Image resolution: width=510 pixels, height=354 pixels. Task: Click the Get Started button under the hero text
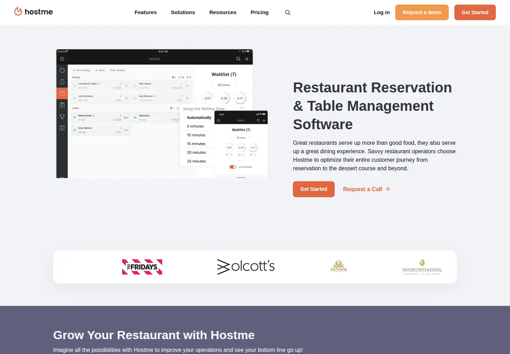pyautogui.click(x=314, y=189)
